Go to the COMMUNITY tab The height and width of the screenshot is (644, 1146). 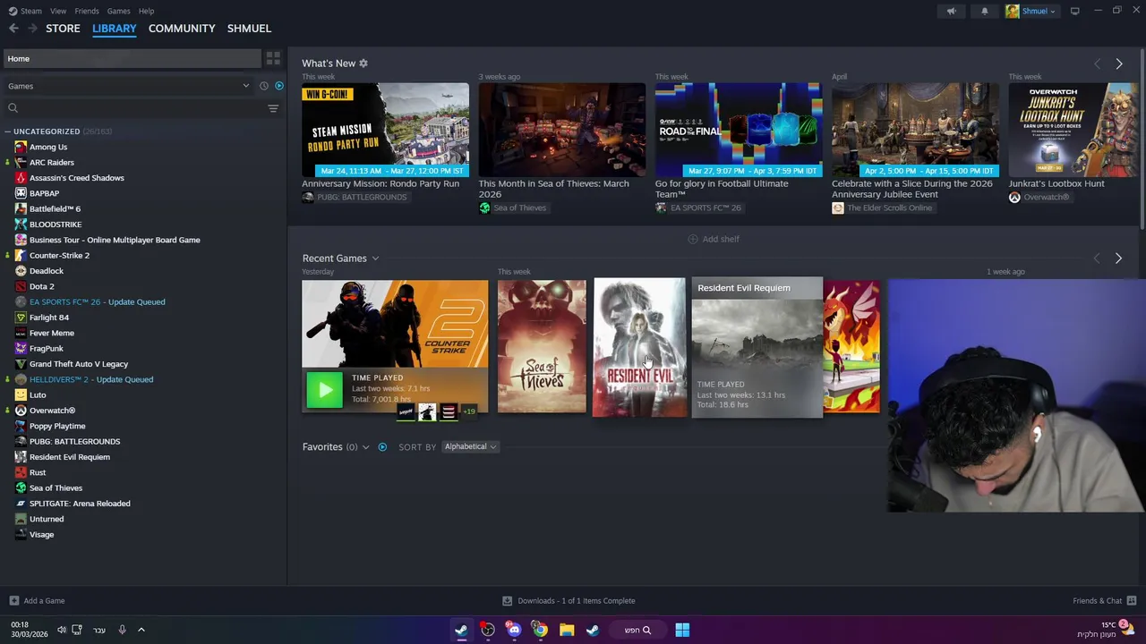point(182,29)
